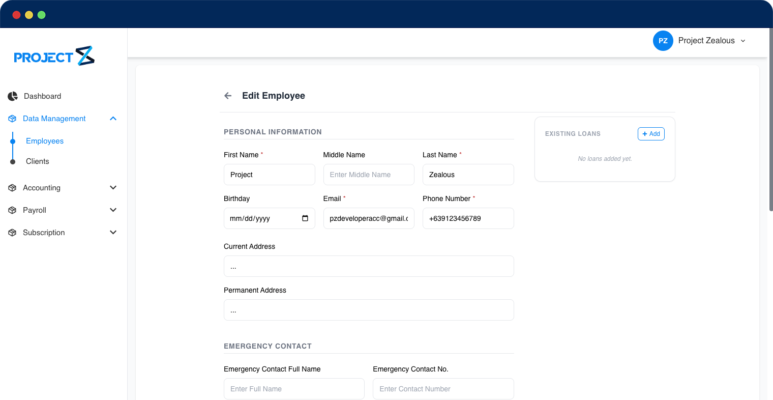Click the PZ avatar circle

coord(663,41)
